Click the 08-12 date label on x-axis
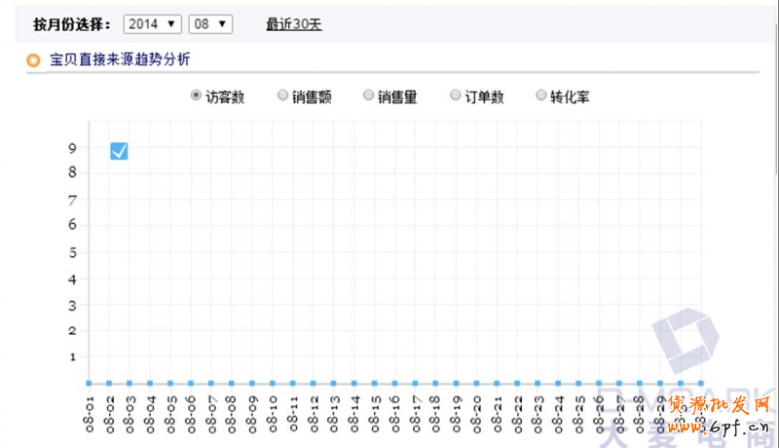 point(314,414)
